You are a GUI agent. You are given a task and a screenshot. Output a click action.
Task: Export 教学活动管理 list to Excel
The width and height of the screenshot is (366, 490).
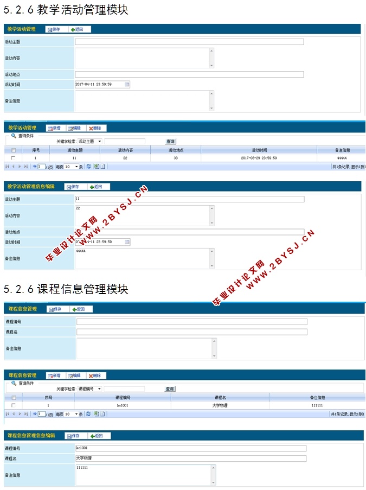pyautogui.click(x=96, y=167)
